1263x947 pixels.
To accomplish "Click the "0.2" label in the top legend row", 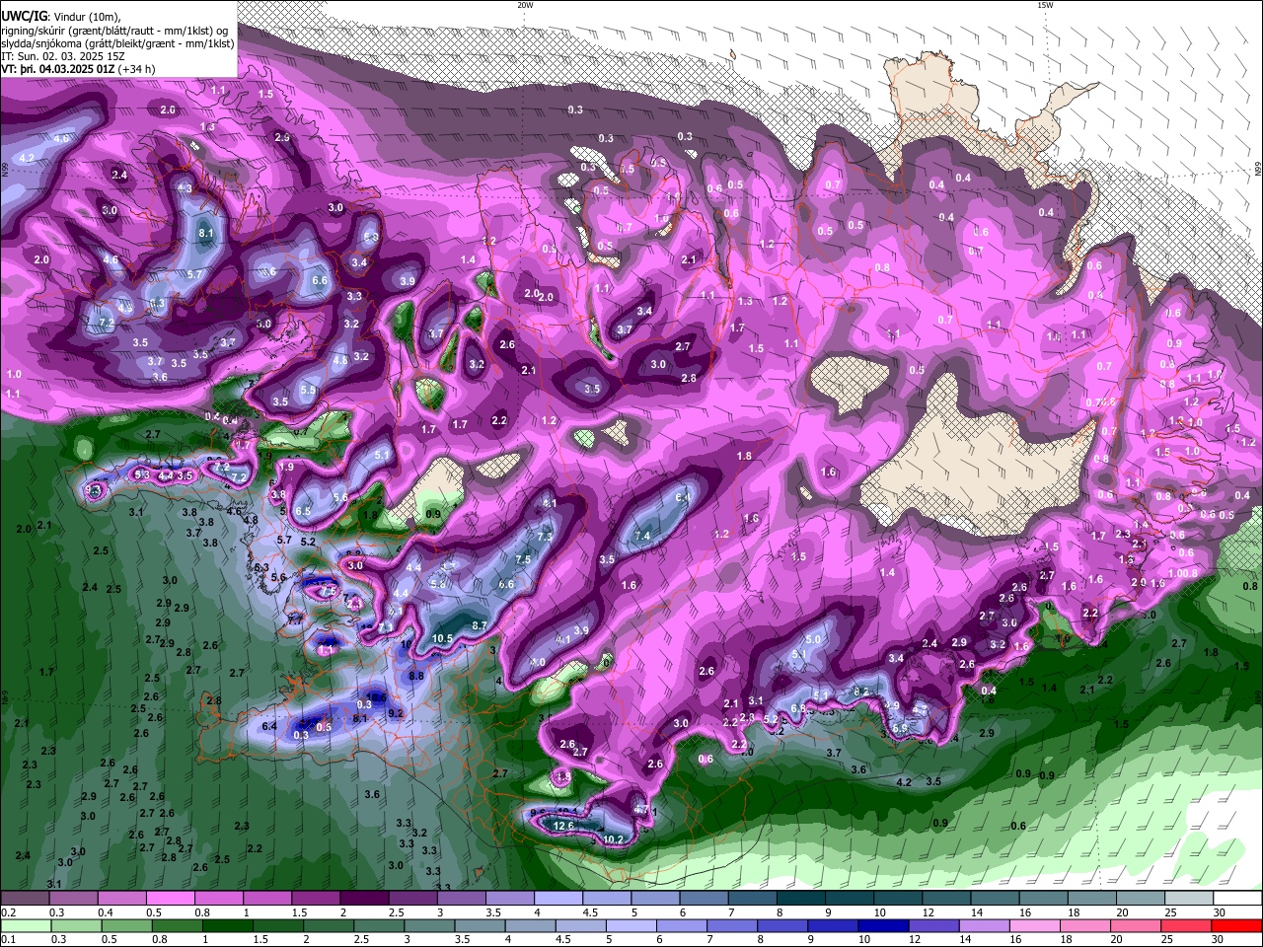I will pos(9,912).
